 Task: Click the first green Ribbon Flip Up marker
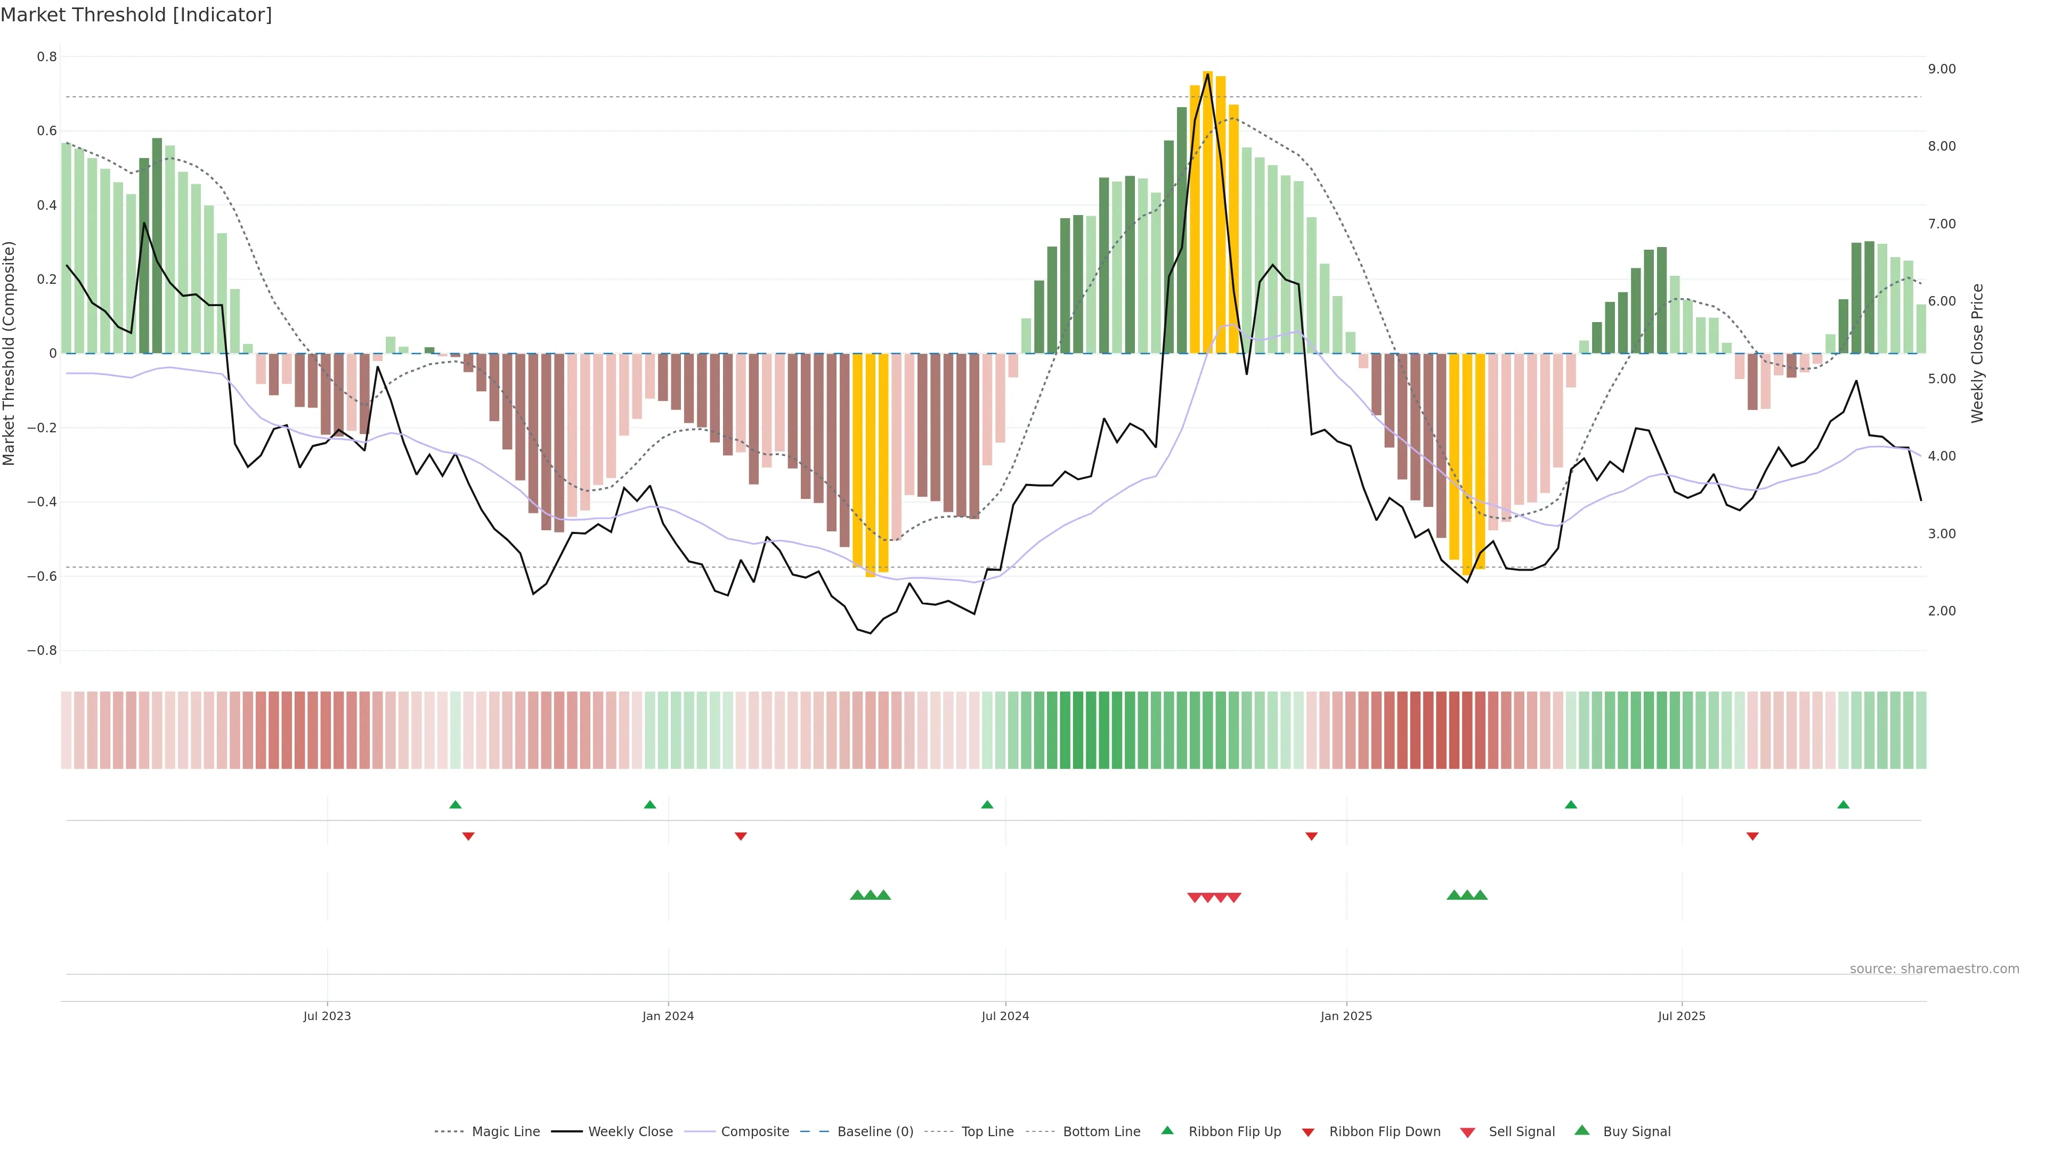[x=455, y=805]
